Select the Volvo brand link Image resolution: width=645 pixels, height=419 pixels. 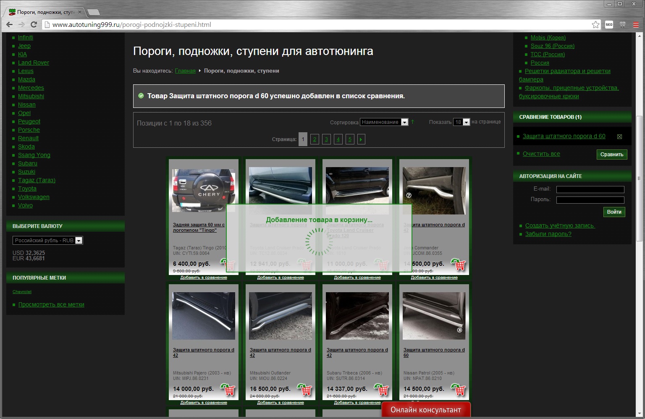click(25, 205)
